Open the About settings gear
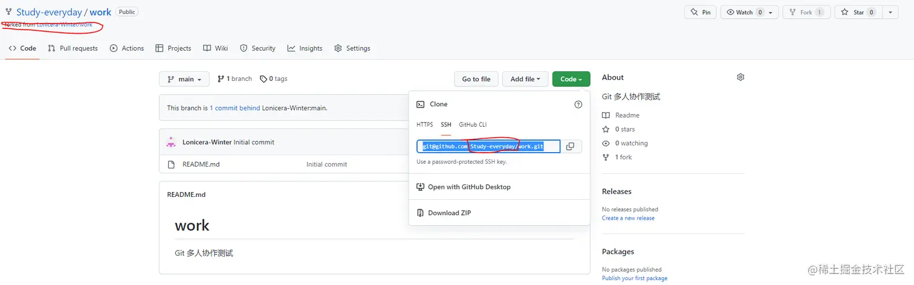The image size is (914, 285). click(x=741, y=77)
